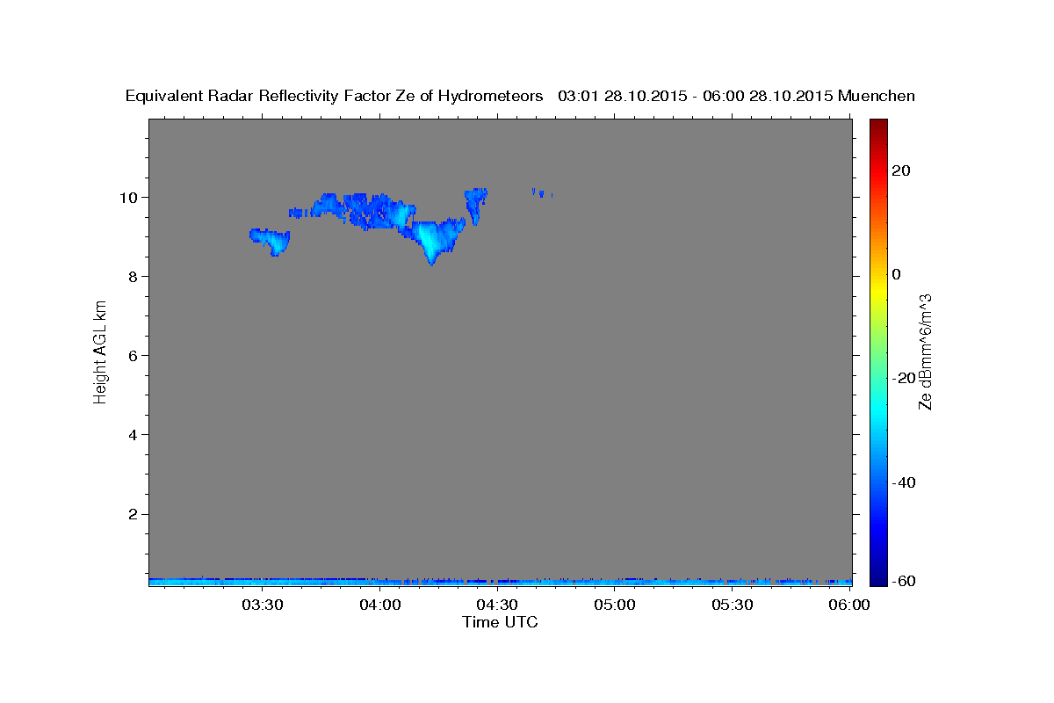Click the plot title 'Equivalent Radar Reflectivity Factor Ze of Hydrometeors'

(x=335, y=97)
